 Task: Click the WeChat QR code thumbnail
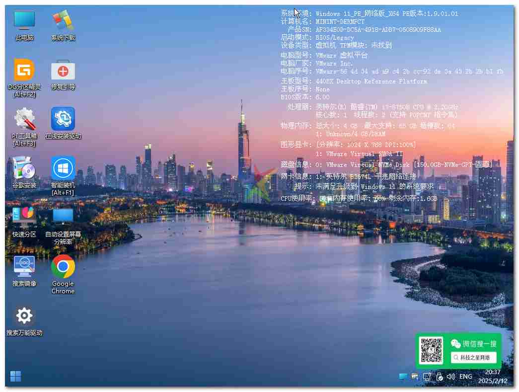pos(432,351)
